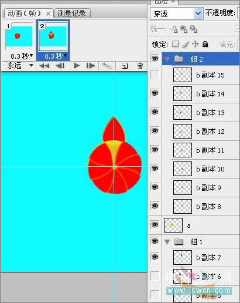The width and height of the screenshot is (240, 303).
Task: Hide layer b 副本 9
Action: [155, 187]
